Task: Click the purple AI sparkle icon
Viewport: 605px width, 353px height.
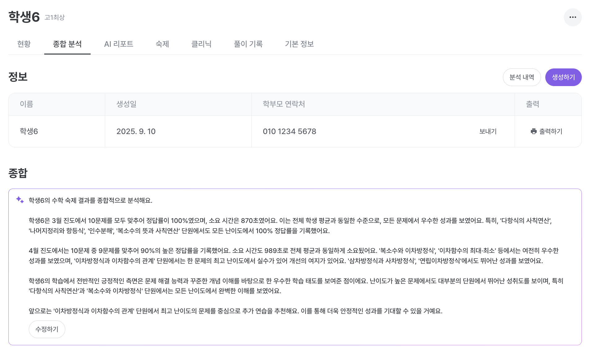Action: [20, 200]
